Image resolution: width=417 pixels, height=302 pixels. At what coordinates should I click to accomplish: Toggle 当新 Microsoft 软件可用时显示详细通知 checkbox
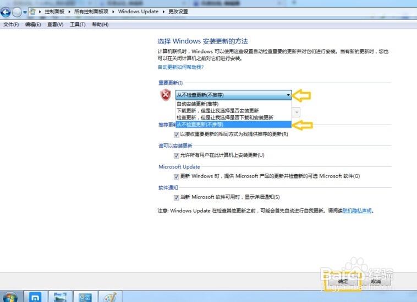[x=176, y=198]
